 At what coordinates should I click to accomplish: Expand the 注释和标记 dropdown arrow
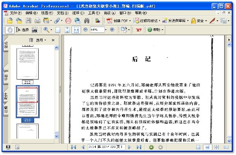159,21
